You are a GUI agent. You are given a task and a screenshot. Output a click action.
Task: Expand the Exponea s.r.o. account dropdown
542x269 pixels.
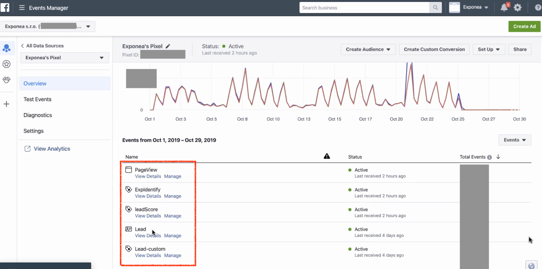click(x=47, y=27)
